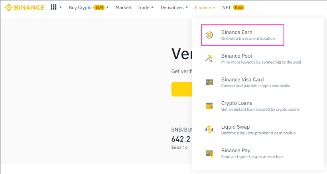
Task: Click the Liquid Swap icon
Action: 209,130
